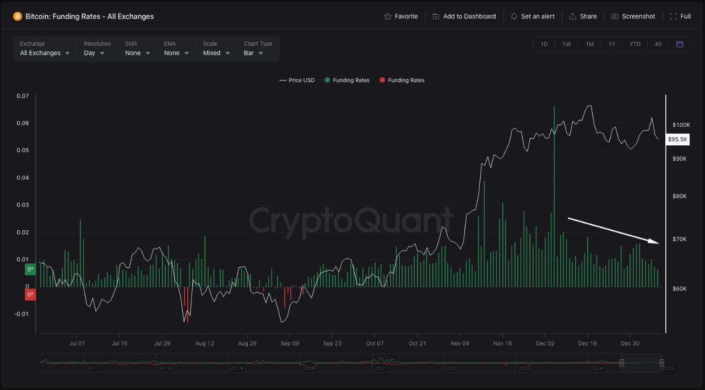Click the Share icon
The width and height of the screenshot is (705, 390).
coord(573,16)
